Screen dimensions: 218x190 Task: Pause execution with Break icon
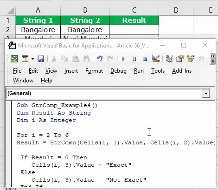134,59
